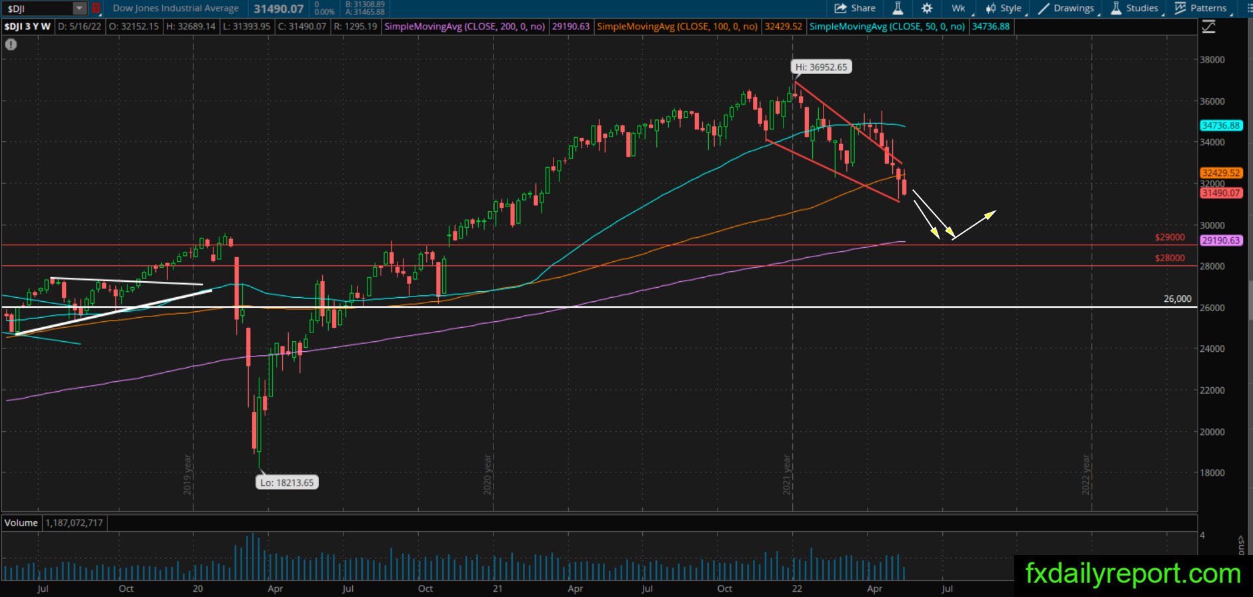1253x597 pixels.
Task: Click the volume value 1,187,072,717
Action: coord(74,522)
